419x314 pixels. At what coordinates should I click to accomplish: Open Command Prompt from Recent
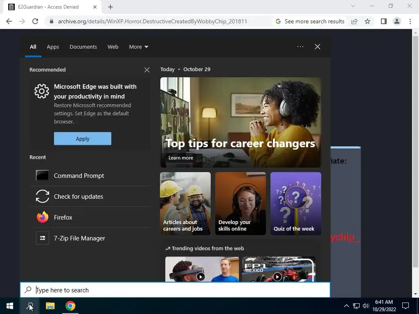coord(90,175)
